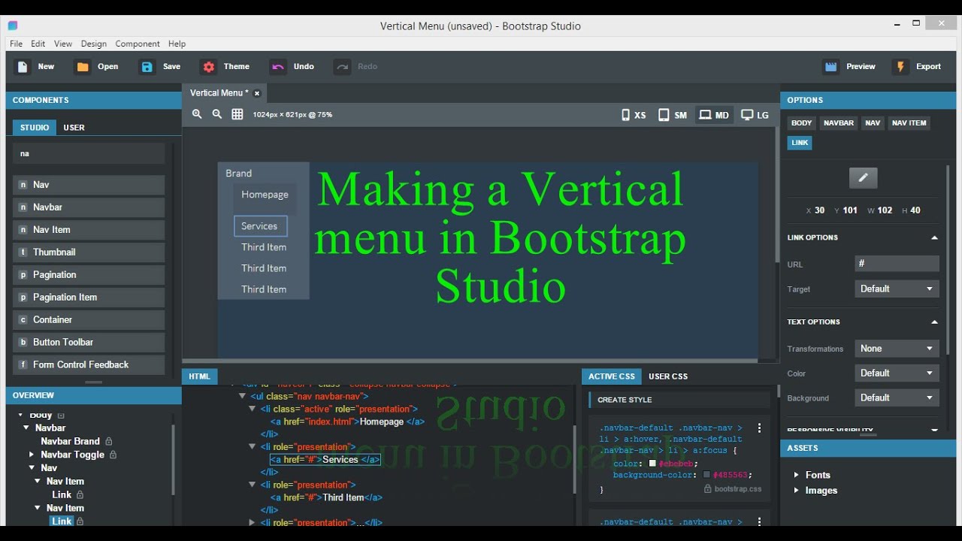Click the component search field

[x=89, y=153]
